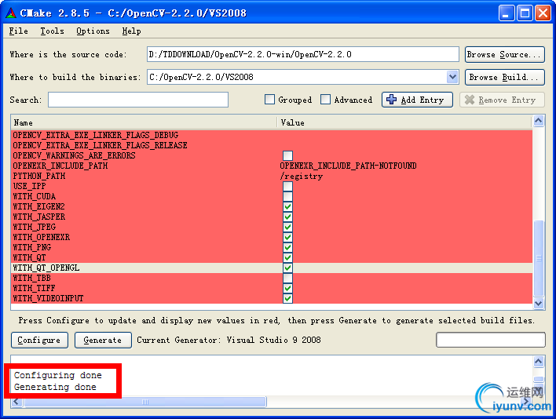Click the variable list vertical scrollbar thumb
The width and height of the screenshot is (556, 419).
point(539,258)
